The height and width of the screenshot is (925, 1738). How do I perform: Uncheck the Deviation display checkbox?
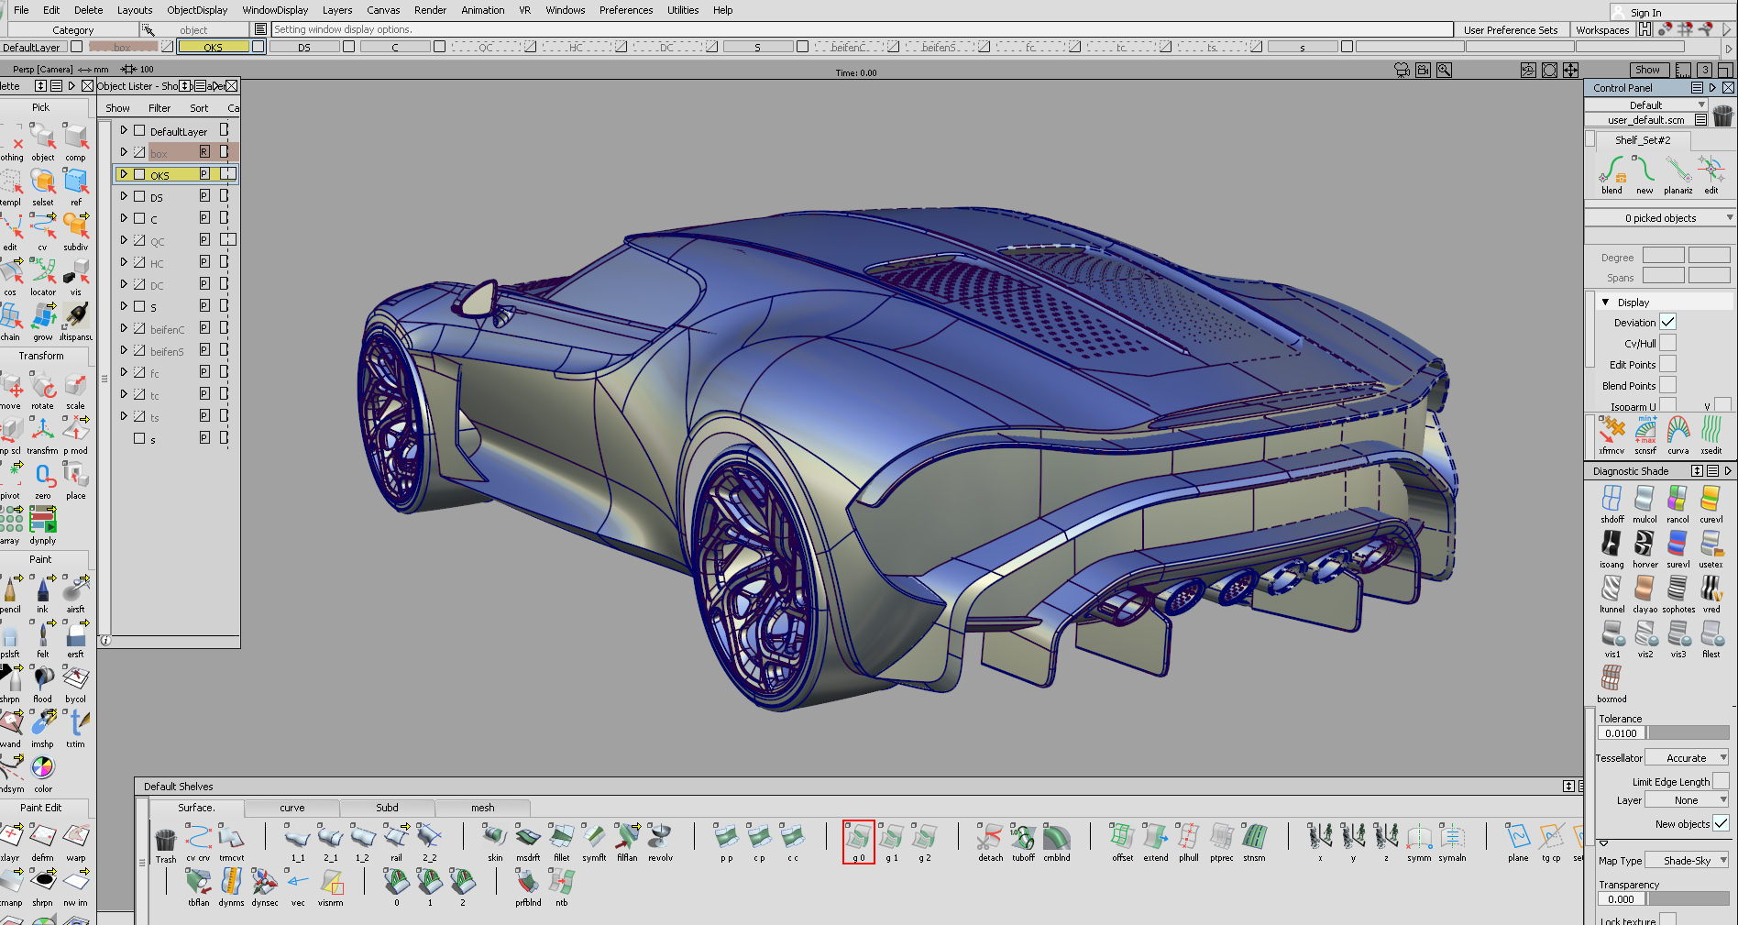click(x=1666, y=322)
